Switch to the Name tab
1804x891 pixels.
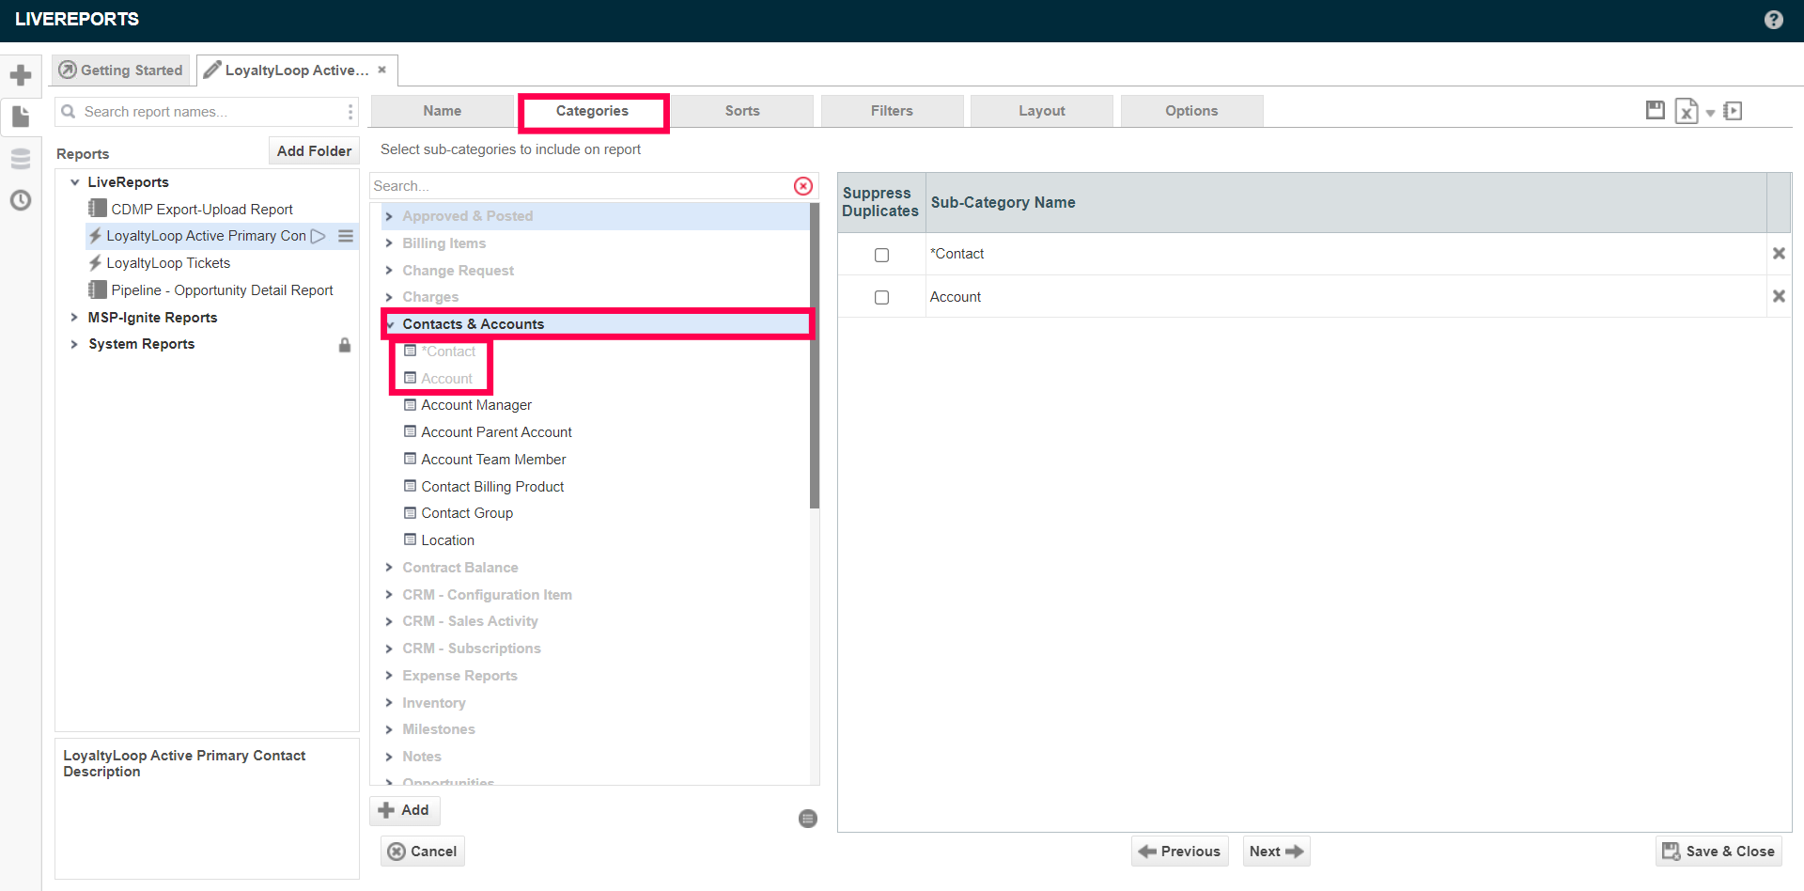(442, 111)
